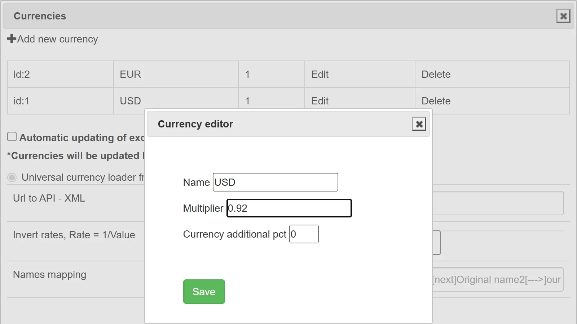Select Universal currency loader radio button
577x324 pixels.
tap(12, 177)
